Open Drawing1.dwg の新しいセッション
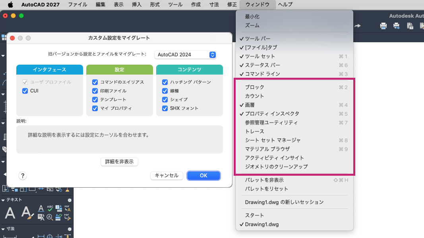424x238 pixels. (x=294, y=202)
